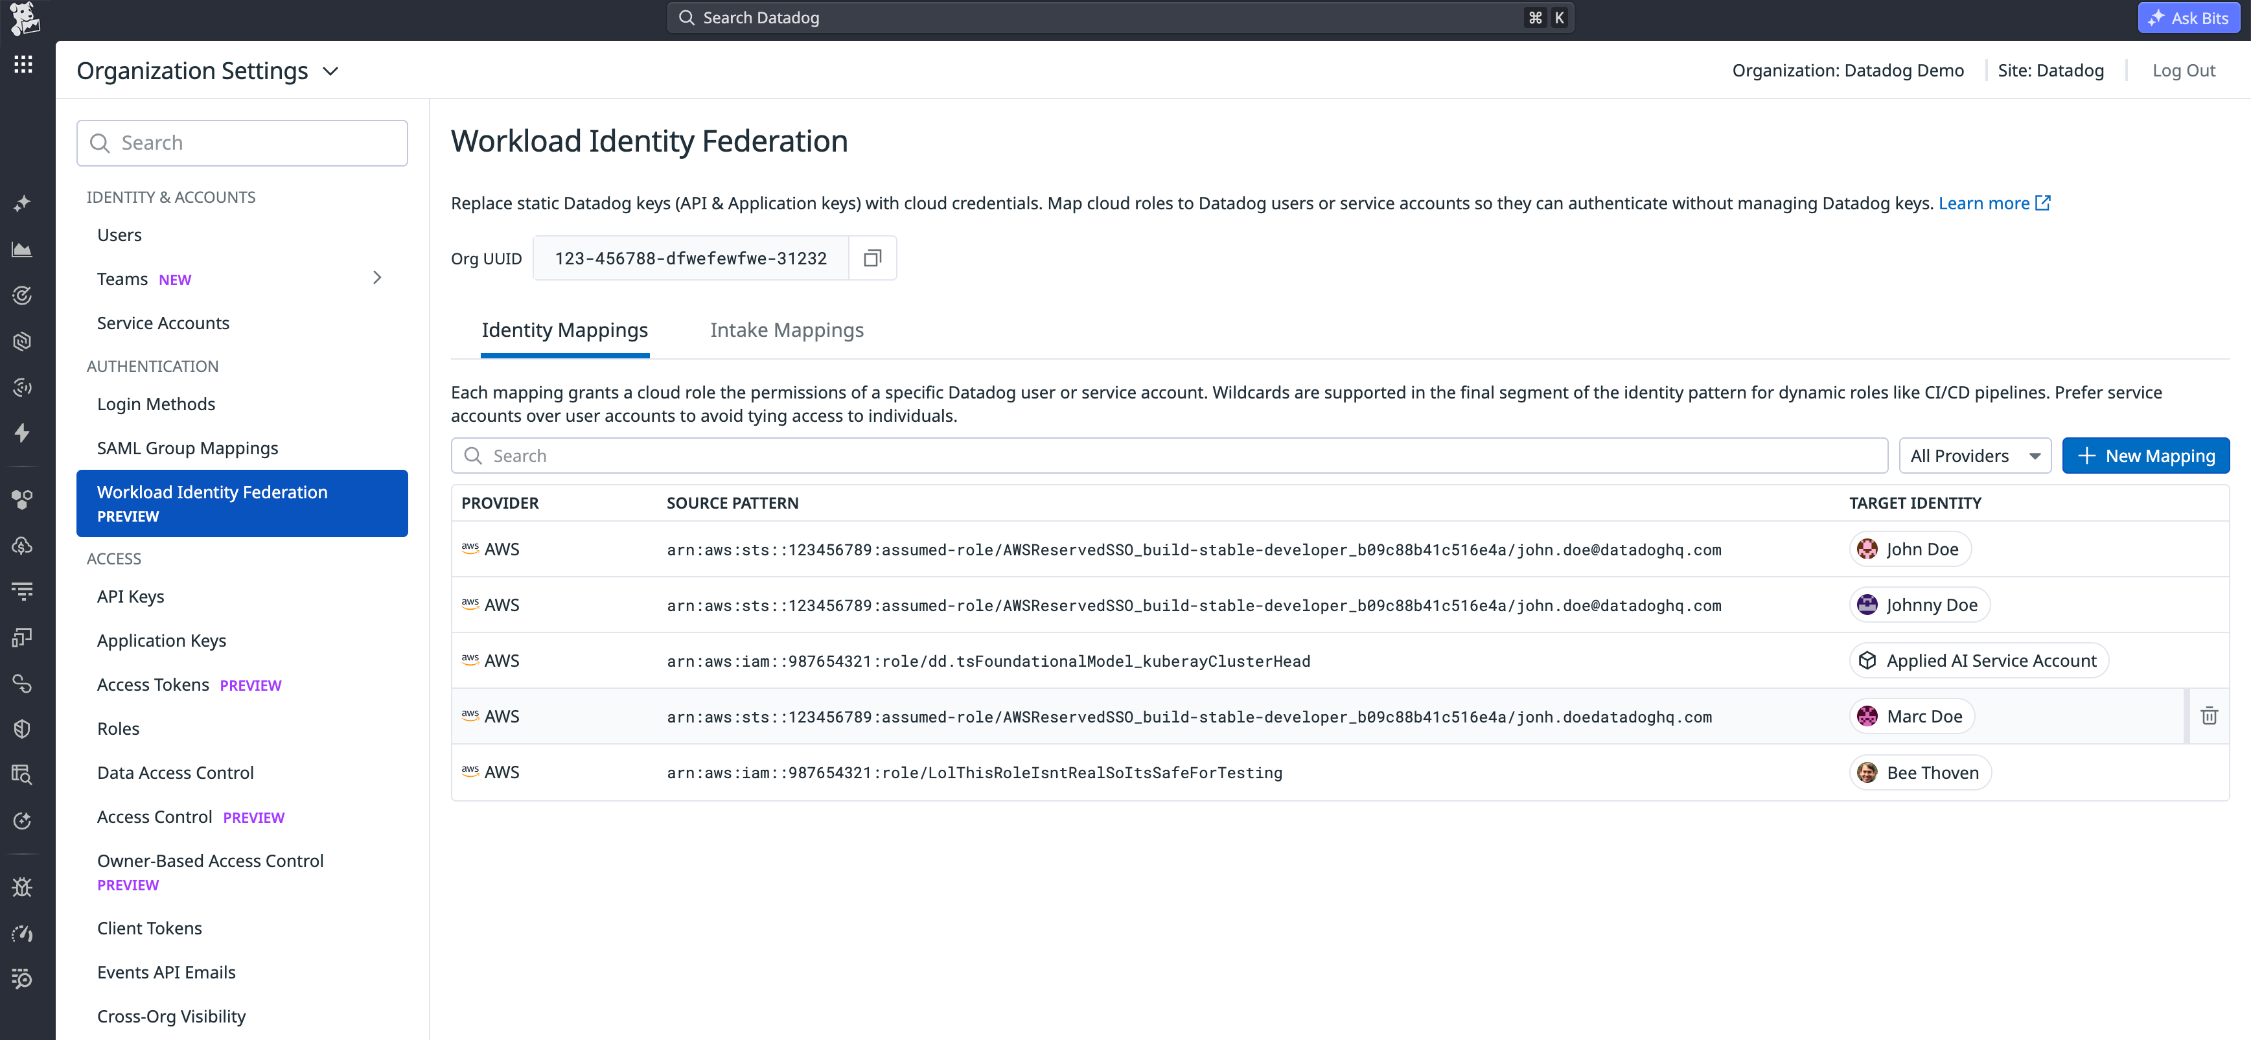Click the kuberayClusterHead source pattern ARN
The image size is (2251, 1040).
(x=988, y=661)
